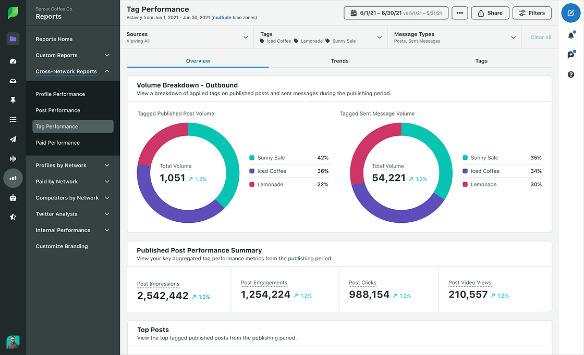Image resolution: width=584 pixels, height=355 pixels.
Task: Click the 1,051 total post volume value
Action: [x=173, y=178]
